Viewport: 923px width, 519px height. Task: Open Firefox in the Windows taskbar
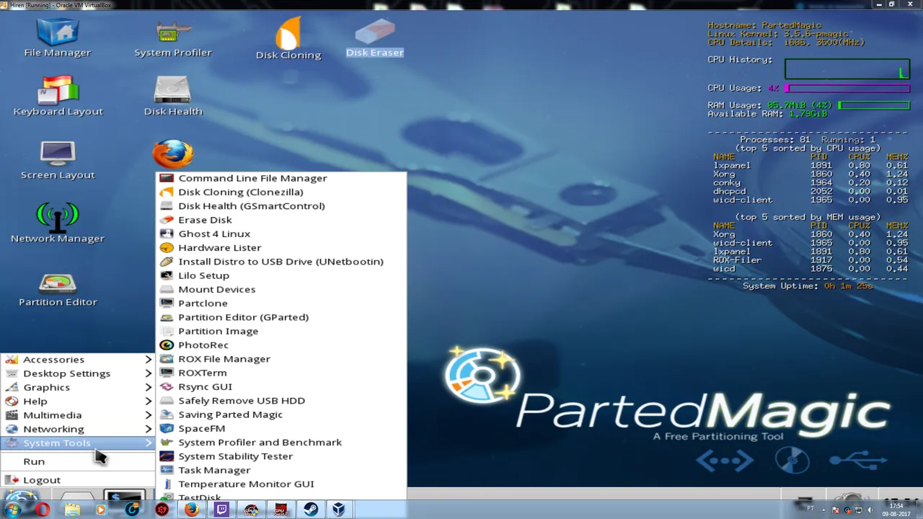(191, 510)
